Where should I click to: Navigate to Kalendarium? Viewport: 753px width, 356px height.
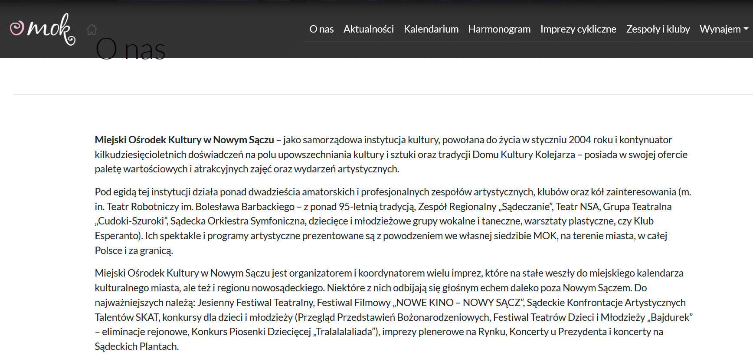click(431, 29)
